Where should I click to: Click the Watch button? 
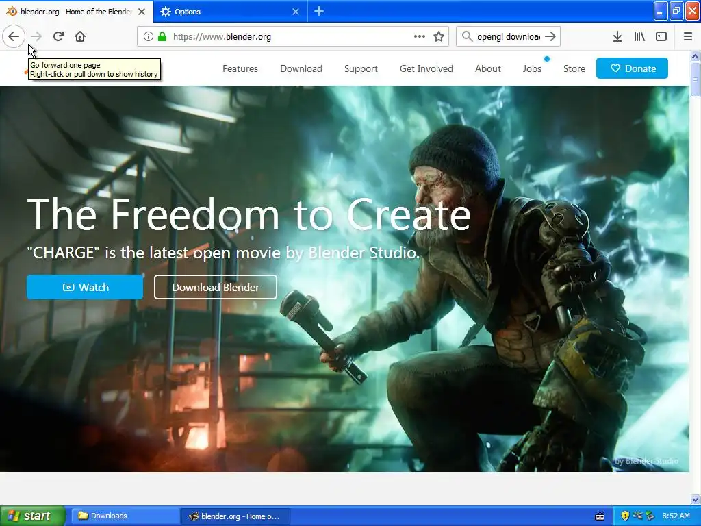click(85, 287)
